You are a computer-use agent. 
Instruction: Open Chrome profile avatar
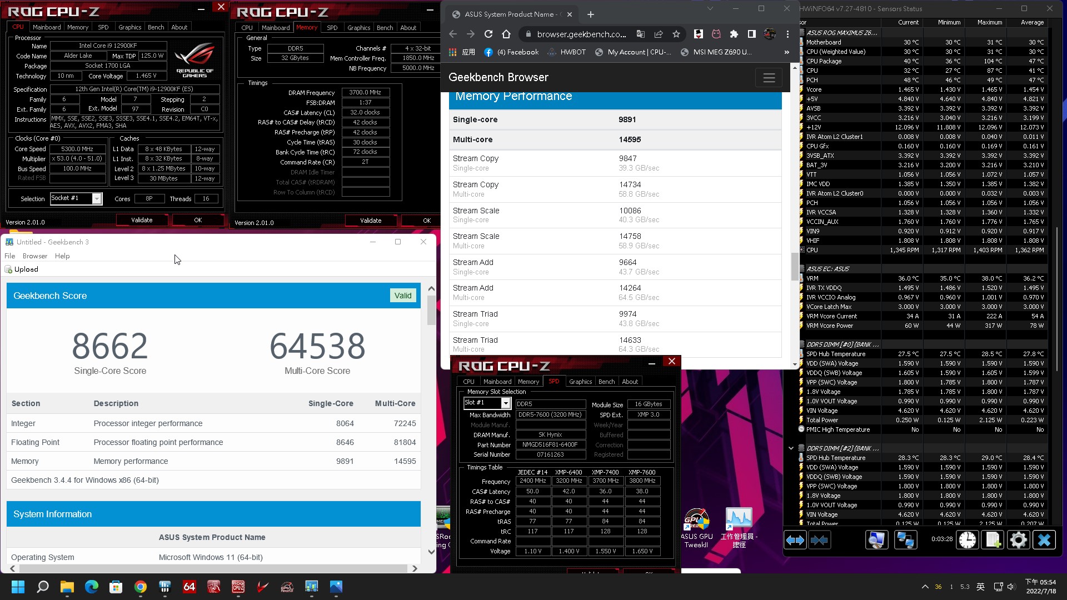pyautogui.click(x=770, y=34)
